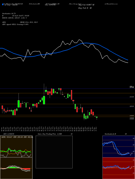Click the 'Intra Day Trading Price & MR' title
The width and height of the screenshot is (135, 179).
pyautogui.click(x=50, y=134)
